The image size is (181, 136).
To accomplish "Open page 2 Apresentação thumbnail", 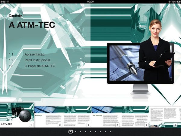I will tap(48, 117).
